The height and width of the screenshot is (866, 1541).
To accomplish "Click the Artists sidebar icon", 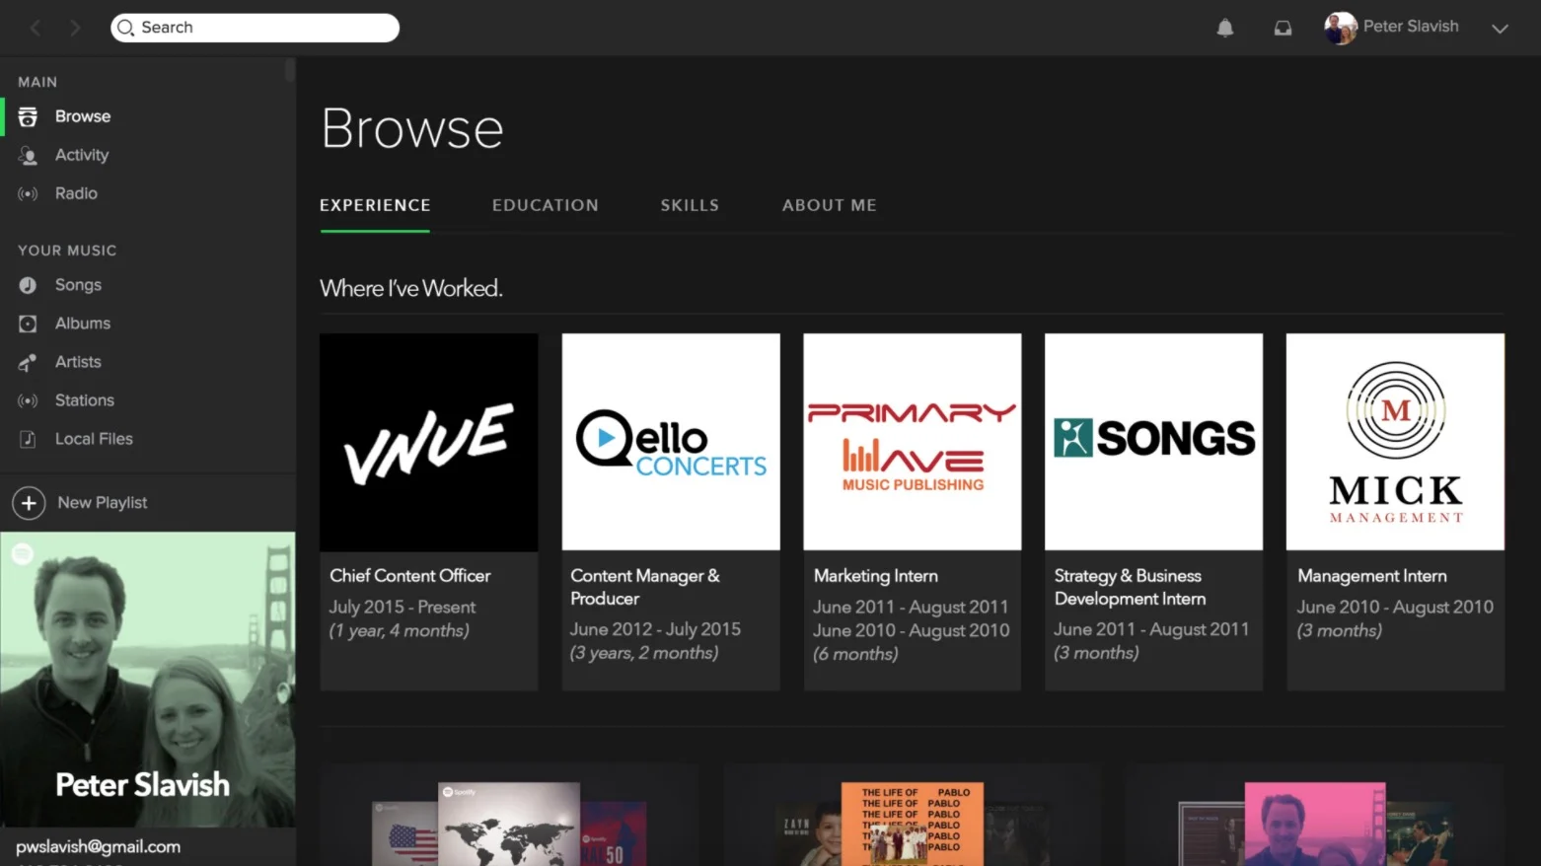I will 28,362.
